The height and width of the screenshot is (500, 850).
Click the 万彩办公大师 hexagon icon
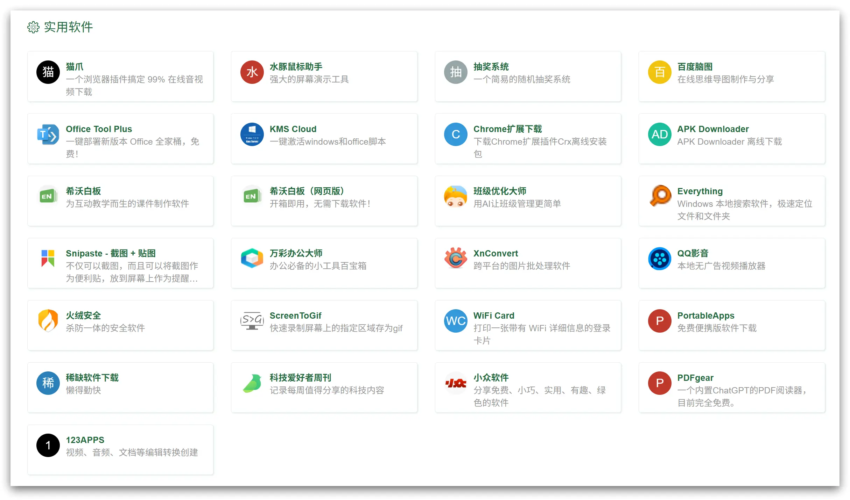252,259
